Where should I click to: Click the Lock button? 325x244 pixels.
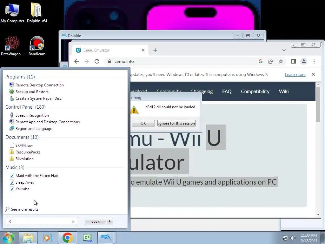coord(95,221)
